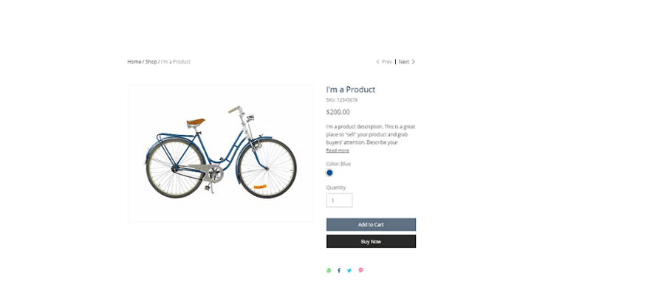This screenshot has width=650, height=295.
Task: Focus the Quantity input field
Action: click(x=339, y=201)
